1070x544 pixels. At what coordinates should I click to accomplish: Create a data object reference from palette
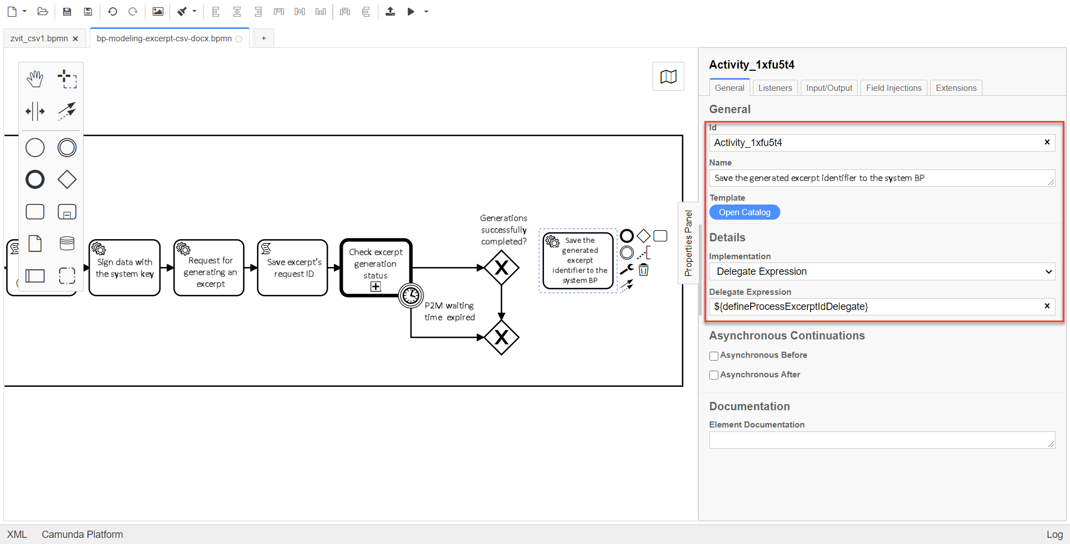pos(35,244)
